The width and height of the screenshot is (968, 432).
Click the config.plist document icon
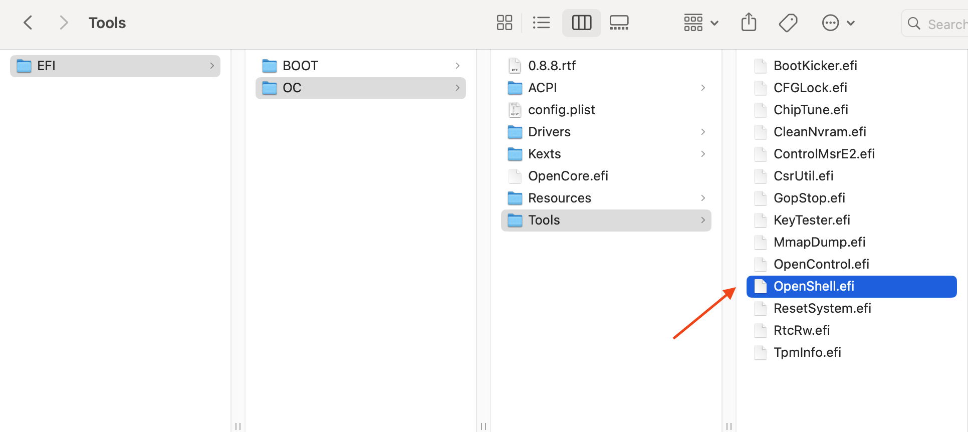point(515,110)
